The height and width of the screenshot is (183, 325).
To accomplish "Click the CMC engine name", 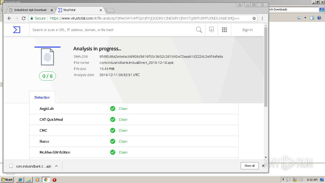I will (x=43, y=130).
